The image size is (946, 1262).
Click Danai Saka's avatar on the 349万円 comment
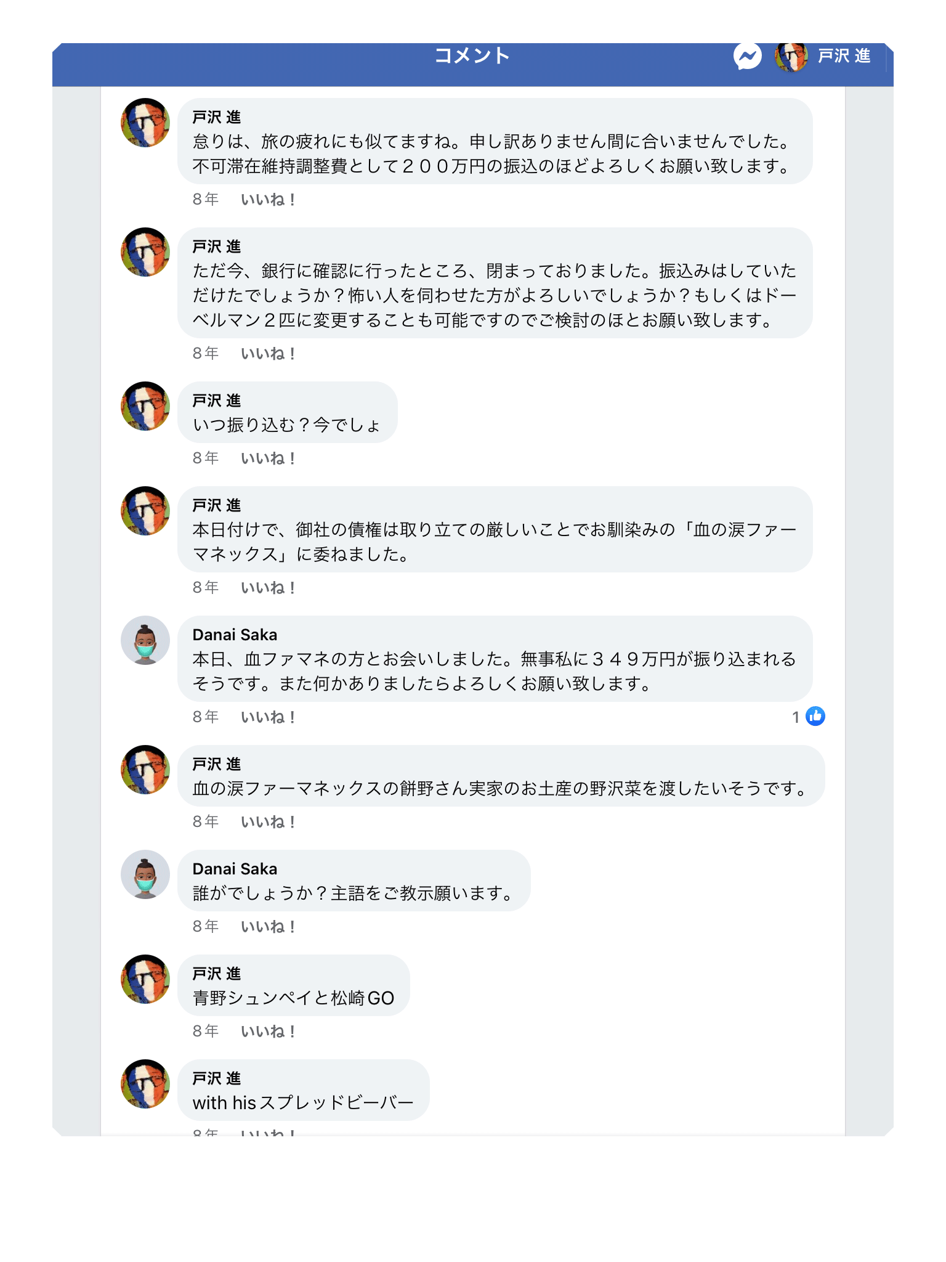(x=145, y=640)
